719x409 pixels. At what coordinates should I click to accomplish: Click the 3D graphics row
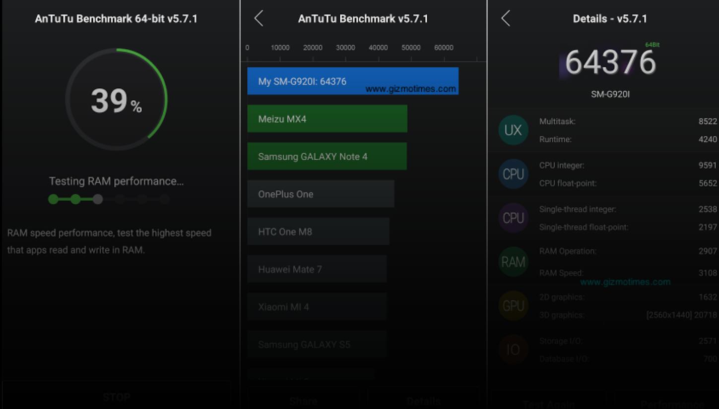click(628, 315)
